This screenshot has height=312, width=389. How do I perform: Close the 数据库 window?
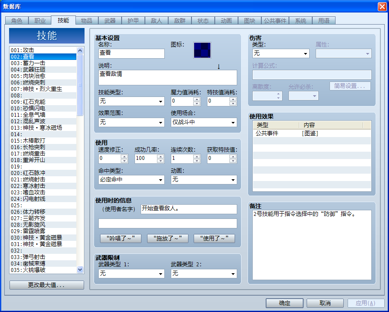(x=382, y=6)
